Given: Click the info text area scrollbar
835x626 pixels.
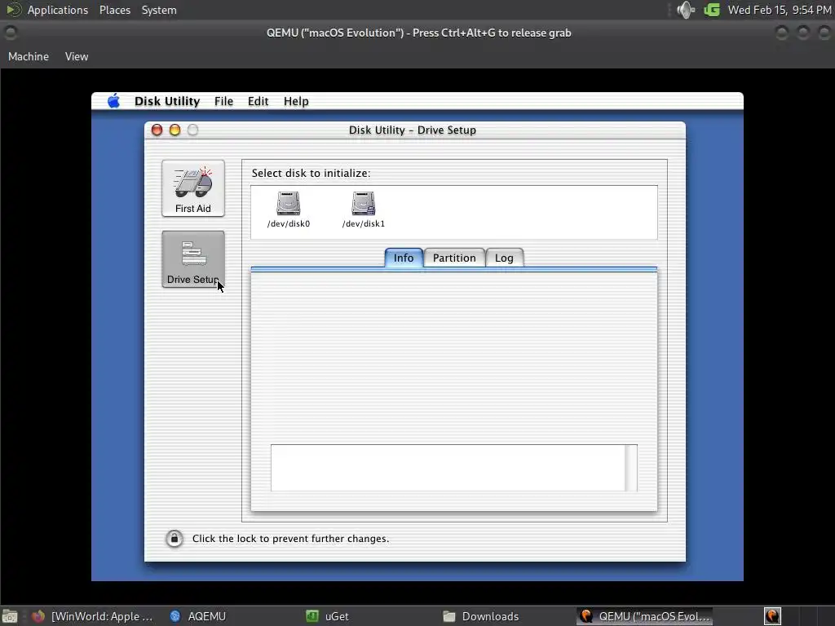Looking at the screenshot, I should (x=630, y=467).
